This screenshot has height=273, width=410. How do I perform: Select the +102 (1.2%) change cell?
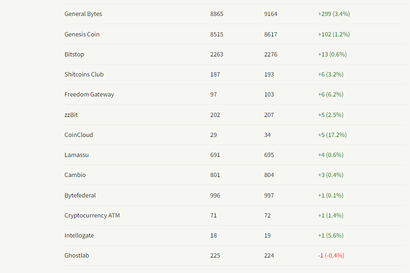point(334,34)
